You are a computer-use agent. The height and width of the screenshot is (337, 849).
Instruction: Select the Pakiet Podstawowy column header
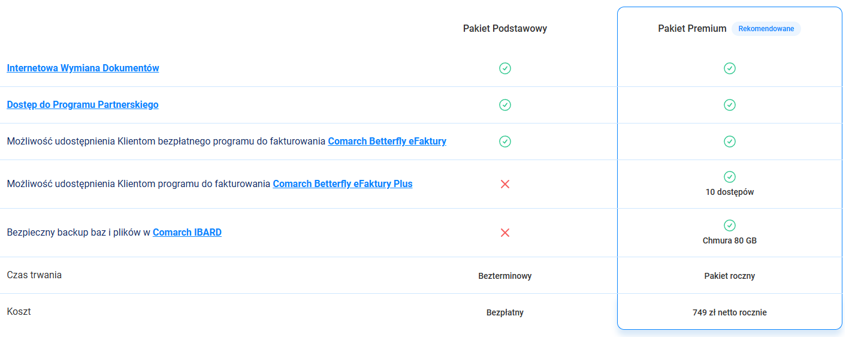pos(505,29)
